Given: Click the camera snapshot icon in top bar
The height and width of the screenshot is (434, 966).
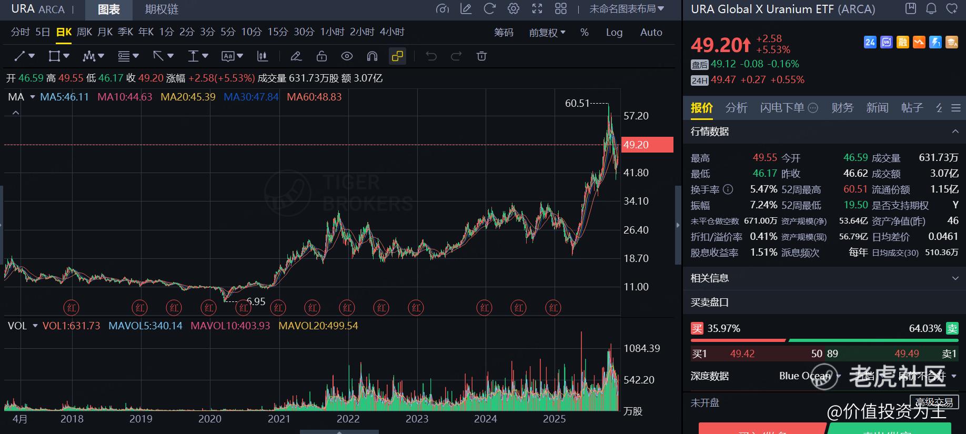Looking at the screenshot, I should coord(442,9).
